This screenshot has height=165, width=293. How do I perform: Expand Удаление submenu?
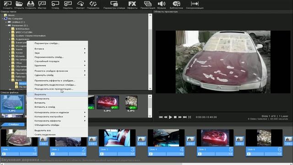(57, 66)
